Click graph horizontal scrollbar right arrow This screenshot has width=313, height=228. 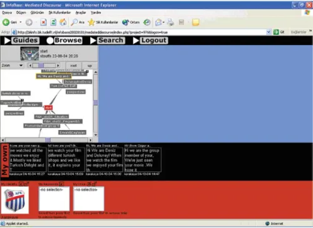(90, 140)
